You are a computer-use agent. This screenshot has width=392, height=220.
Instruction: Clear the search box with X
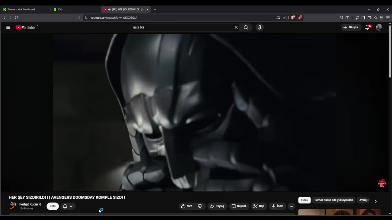coord(236,28)
